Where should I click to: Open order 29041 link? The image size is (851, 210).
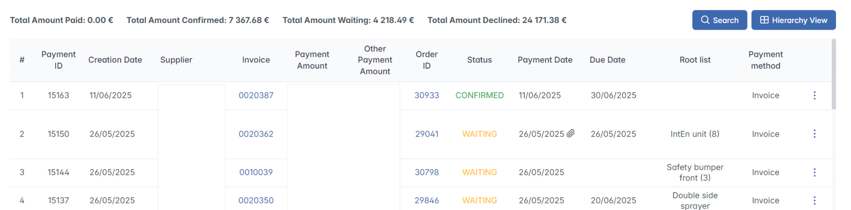click(x=427, y=134)
